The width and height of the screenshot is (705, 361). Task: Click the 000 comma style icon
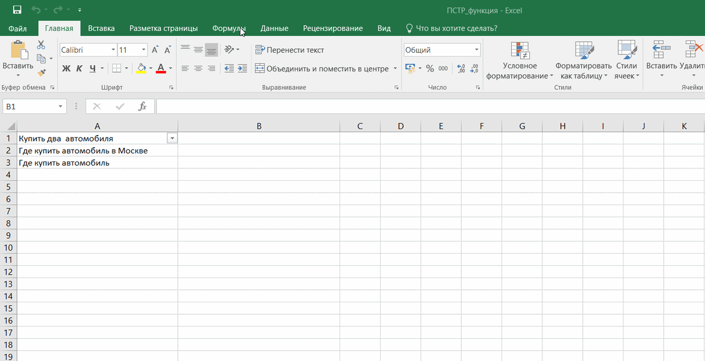[443, 69]
